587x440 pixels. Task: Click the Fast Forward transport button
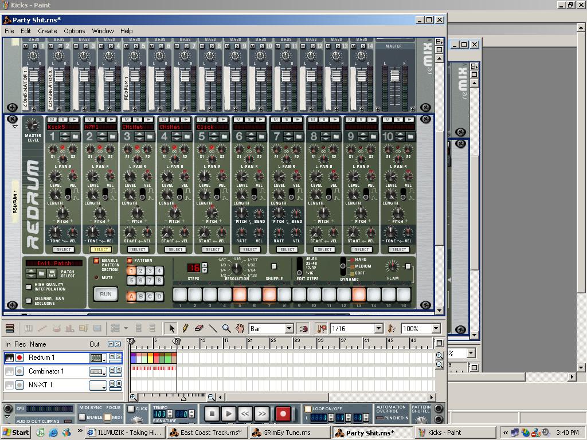tap(261, 414)
